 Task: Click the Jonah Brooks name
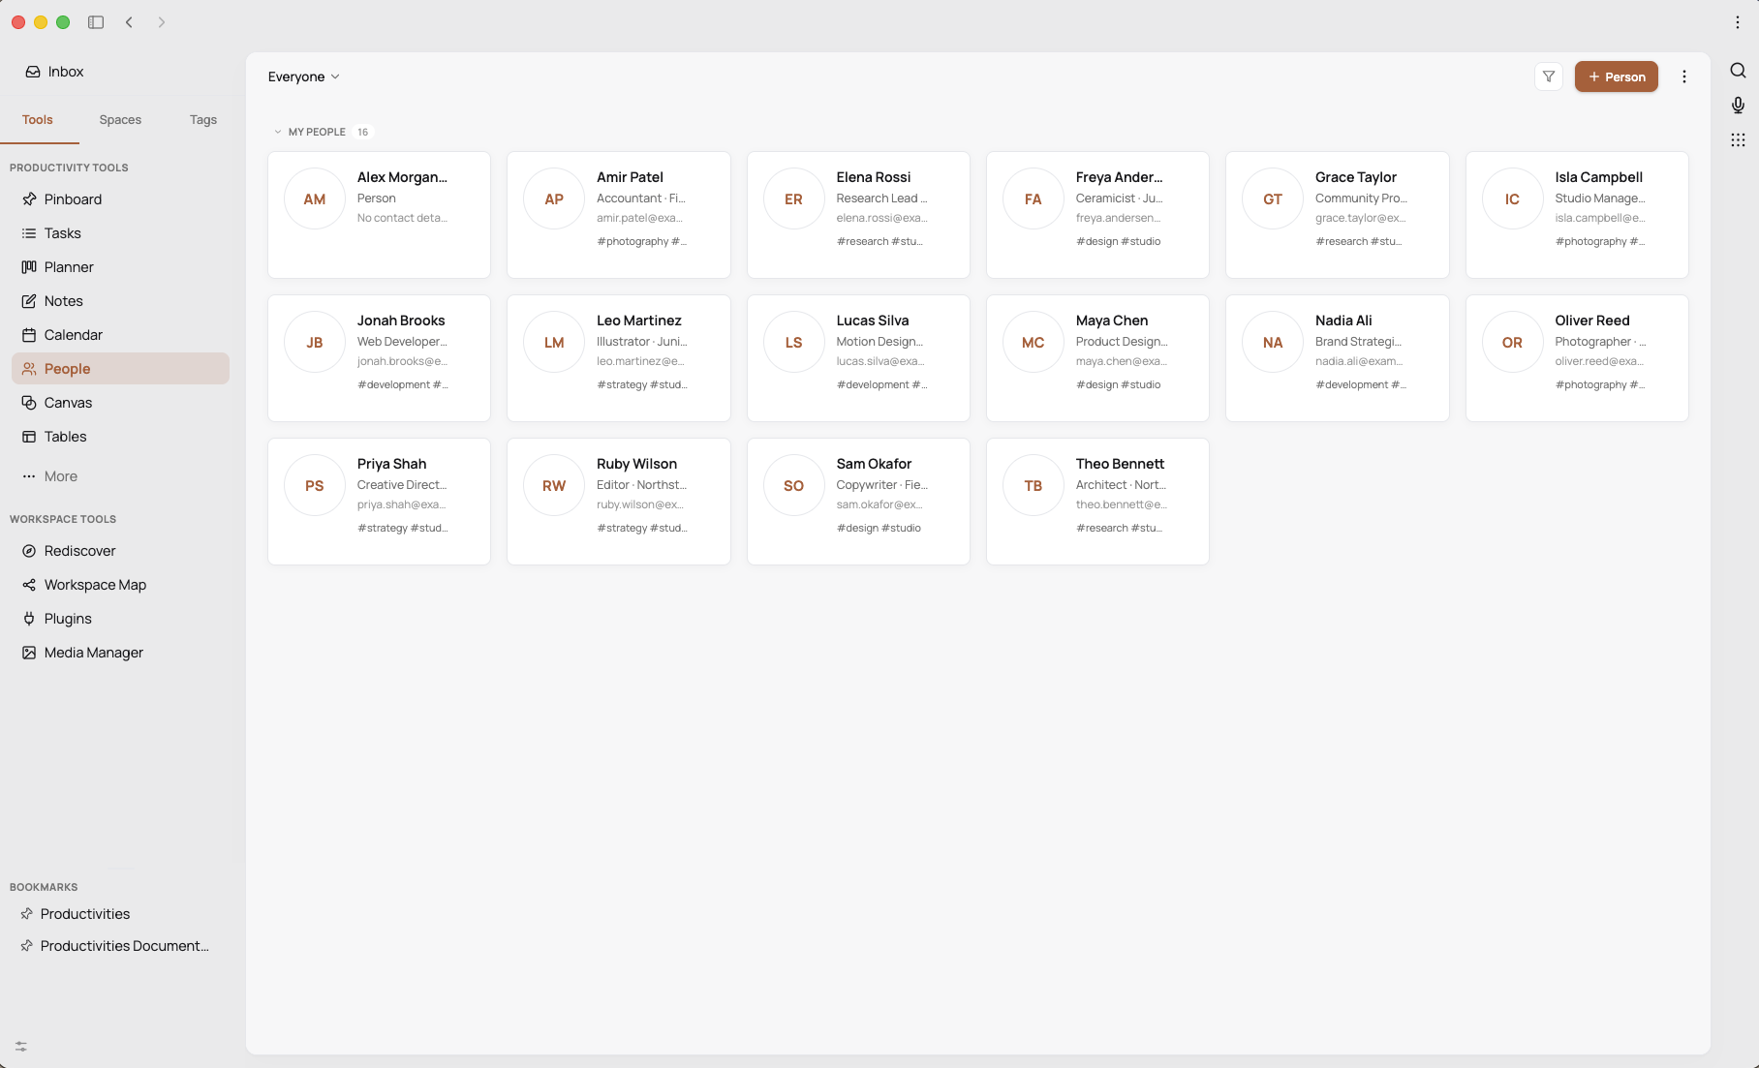[401, 320]
